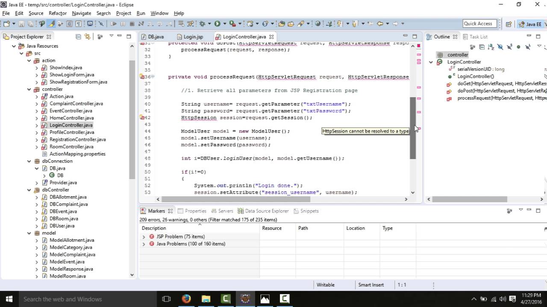Click the Back navigation arrow icon

click(x=379, y=24)
